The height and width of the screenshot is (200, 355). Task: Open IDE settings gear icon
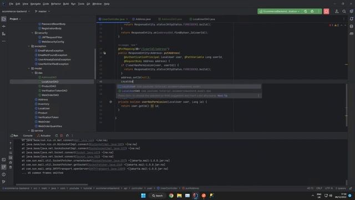351,11
